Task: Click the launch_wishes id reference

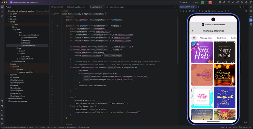Action: (125, 35)
